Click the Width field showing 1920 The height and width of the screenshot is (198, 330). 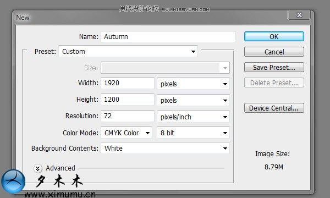coord(128,83)
